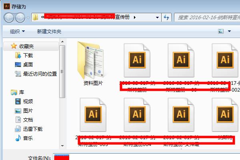This screenshot has width=240, height=160.
Task: Open the 音乐 library
Action: point(24,138)
